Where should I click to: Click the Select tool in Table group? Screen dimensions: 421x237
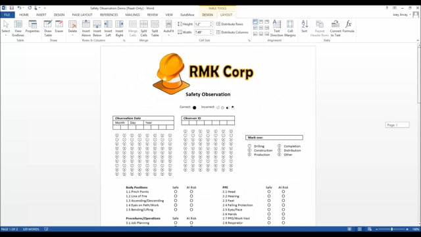pyautogui.click(x=6, y=28)
